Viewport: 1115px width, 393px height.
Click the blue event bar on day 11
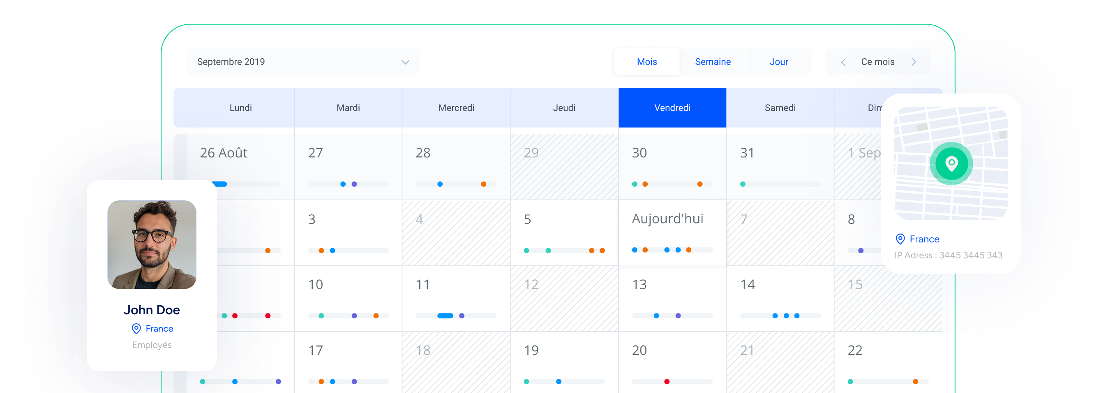coord(445,316)
